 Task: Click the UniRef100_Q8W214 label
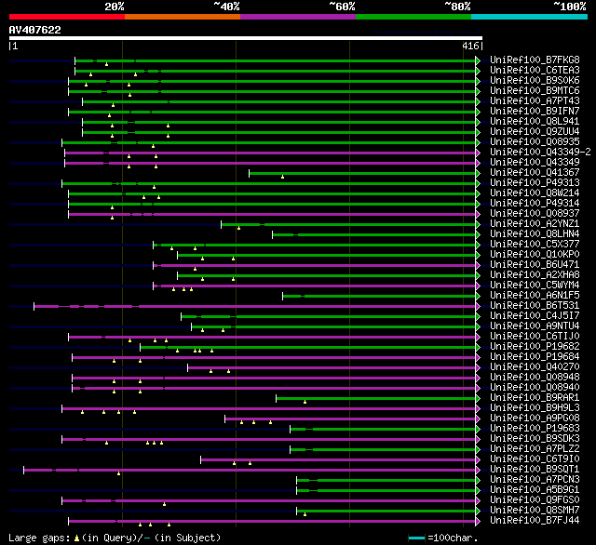pos(535,193)
